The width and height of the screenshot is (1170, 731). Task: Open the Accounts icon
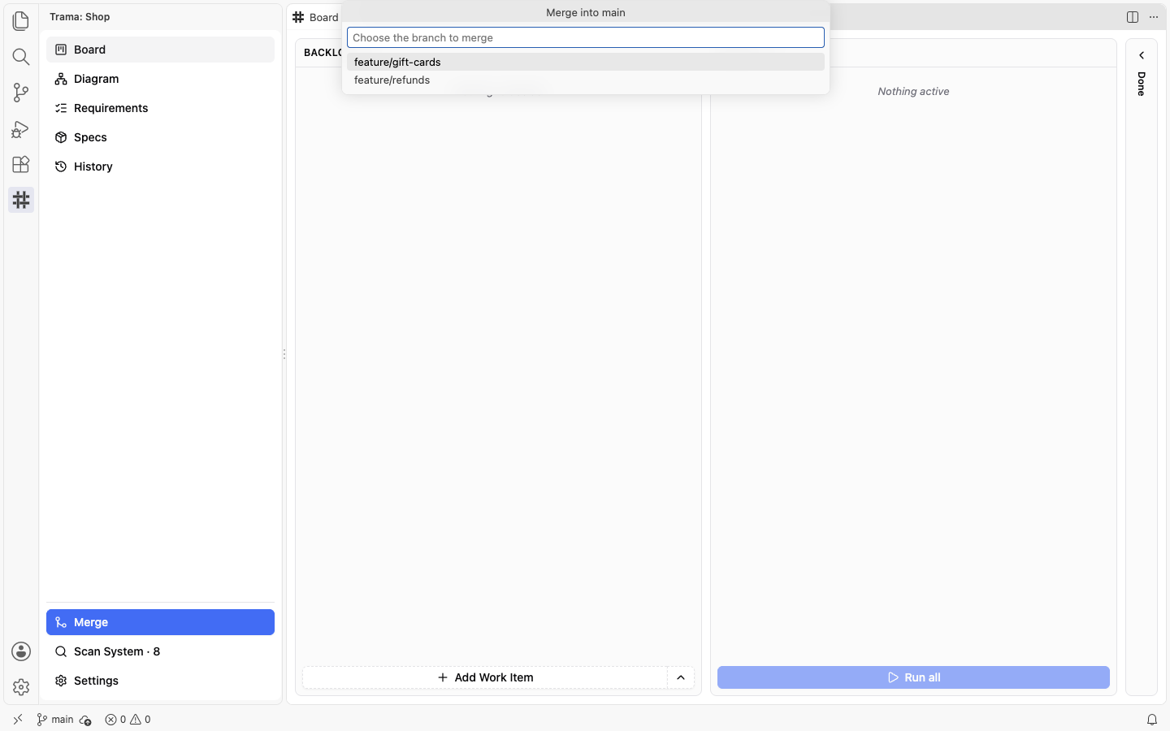pyautogui.click(x=21, y=651)
